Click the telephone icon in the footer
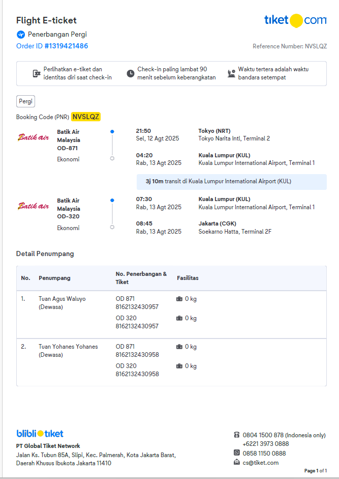 [236, 435]
